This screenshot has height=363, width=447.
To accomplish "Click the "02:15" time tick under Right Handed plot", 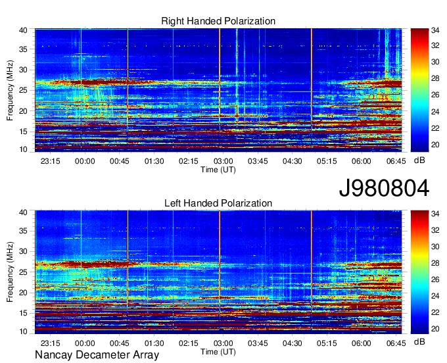I will point(189,161).
